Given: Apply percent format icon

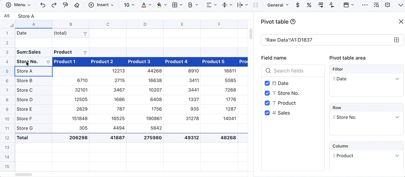Looking at the screenshot, I should 309,5.
